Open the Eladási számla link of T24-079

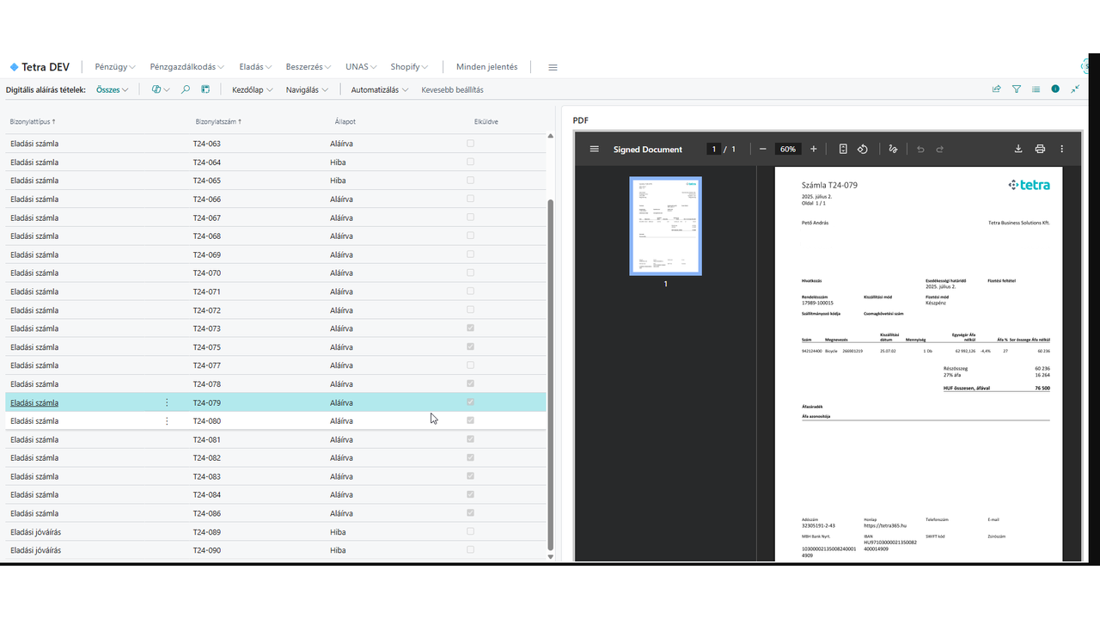click(x=34, y=402)
